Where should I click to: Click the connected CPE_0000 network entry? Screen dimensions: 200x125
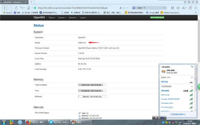pyautogui.click(x=177, y=91)
